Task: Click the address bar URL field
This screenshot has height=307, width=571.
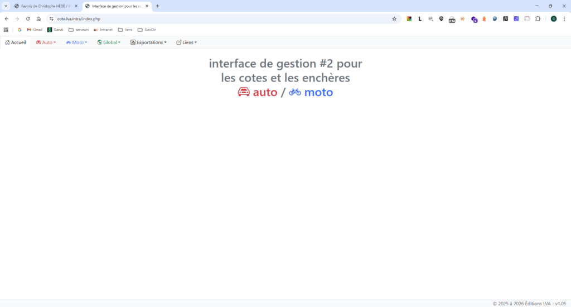Action: (223, 18)
